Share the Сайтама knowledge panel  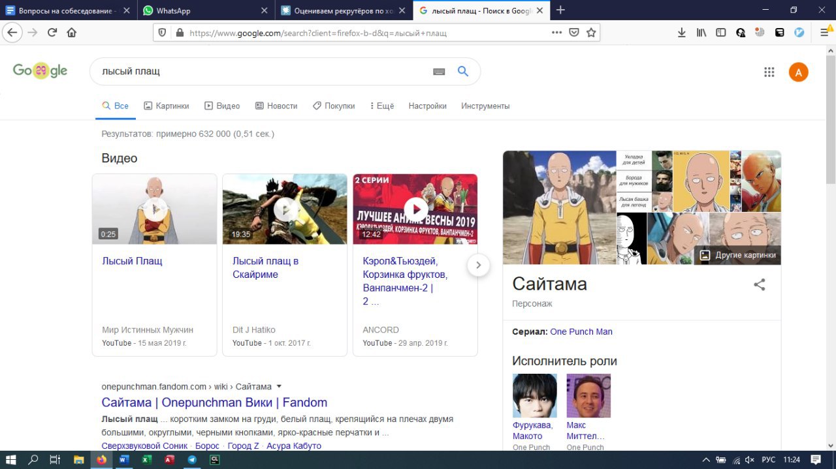point(759,284)
